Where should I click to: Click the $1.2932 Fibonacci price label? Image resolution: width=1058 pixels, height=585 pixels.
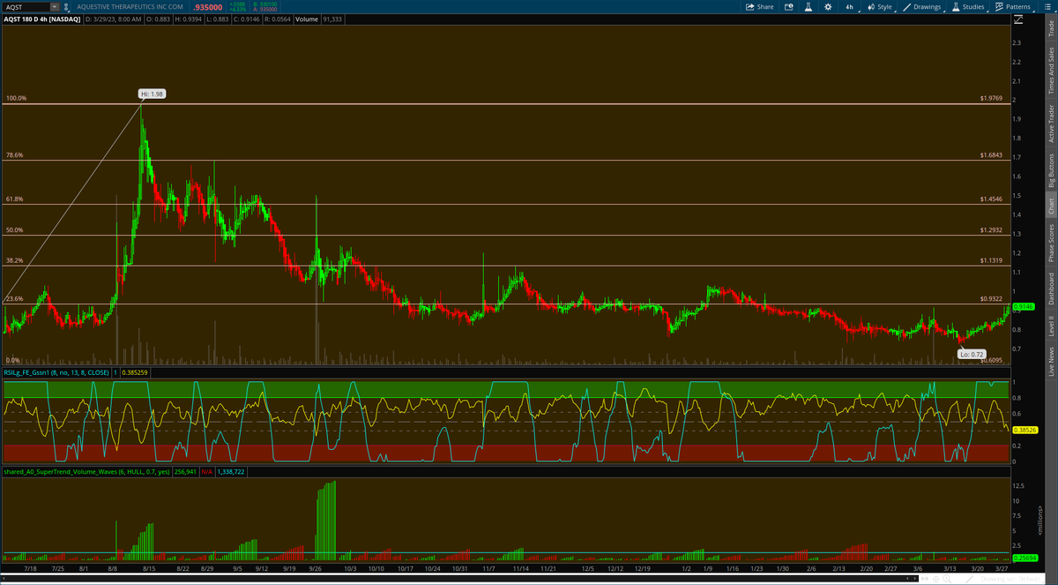[991, 230]
